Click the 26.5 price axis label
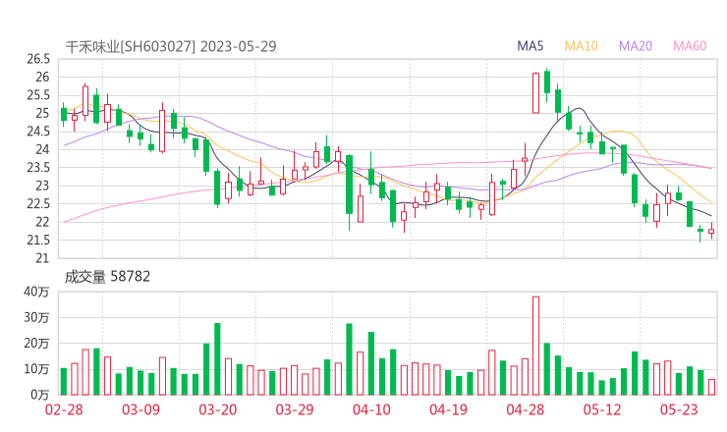This screenshot has height=432, width=727. pyautogui.click(x=38, y=59)
